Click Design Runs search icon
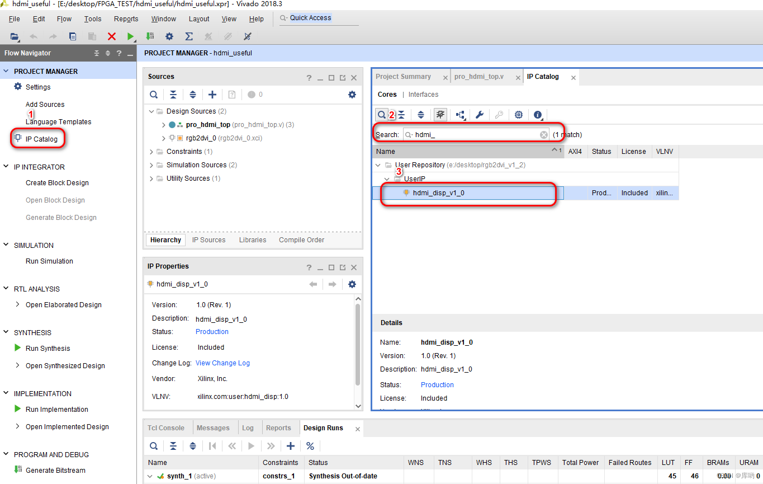763x484 pixels. click(154, 446)
